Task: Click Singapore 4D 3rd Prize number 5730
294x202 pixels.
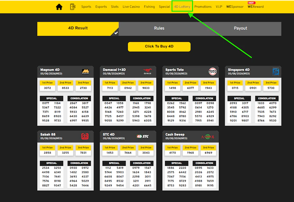Action: 271,88
